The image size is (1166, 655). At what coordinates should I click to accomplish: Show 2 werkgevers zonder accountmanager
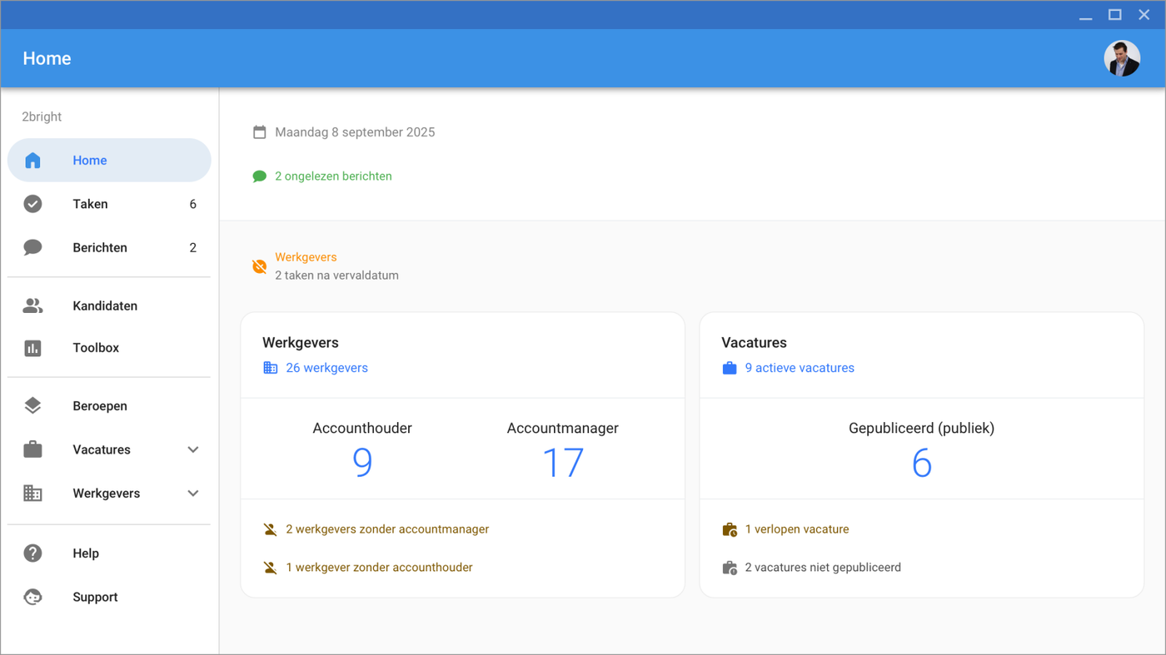tap(386, 529)
